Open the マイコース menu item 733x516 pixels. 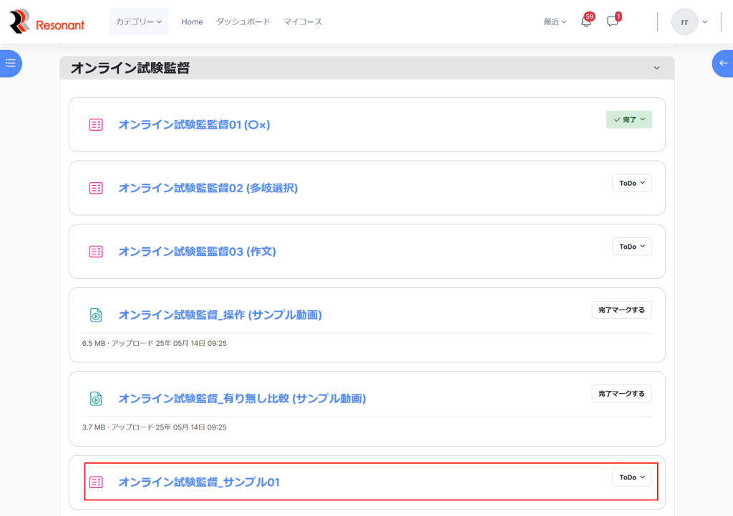[303, 22]
